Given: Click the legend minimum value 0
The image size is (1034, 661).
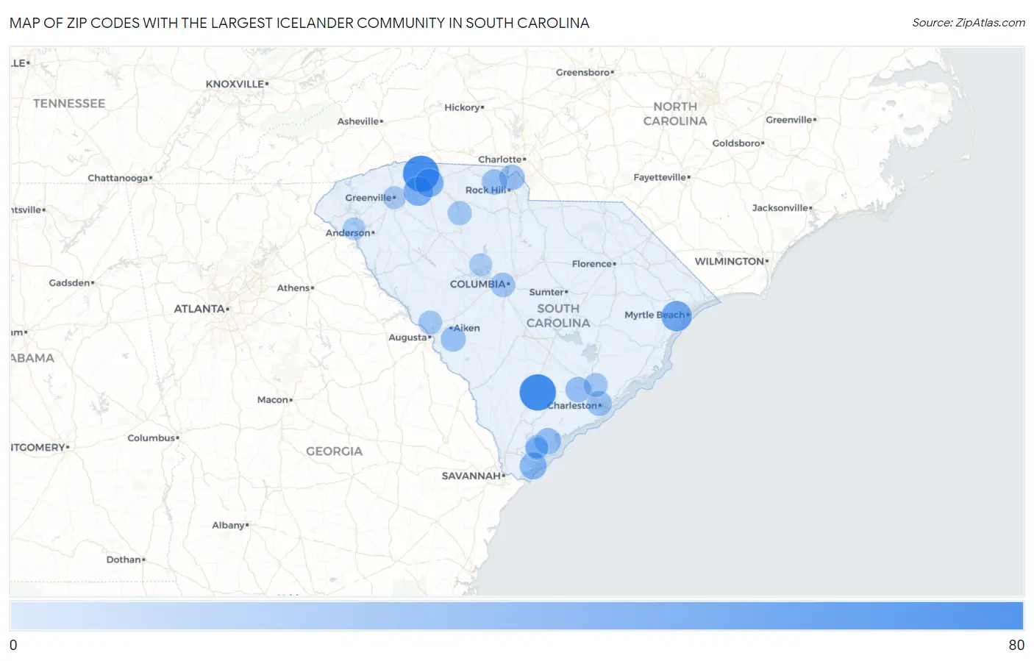Looking at the screenshot, I should [13, 645].
